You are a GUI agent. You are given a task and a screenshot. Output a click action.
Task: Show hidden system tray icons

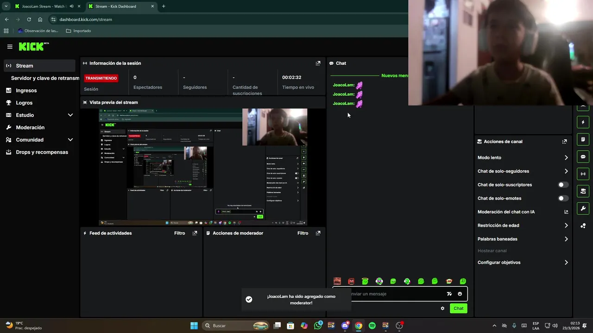click(x=494, y=326)
